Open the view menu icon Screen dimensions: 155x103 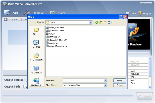click(110, 22)
